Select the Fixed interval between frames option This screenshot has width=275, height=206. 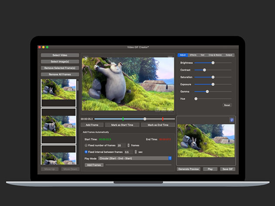tap(86, 152)
